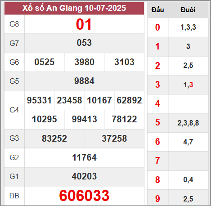Screen dimensions: 211x206
Task: Select the G4 number 23458
Action: 69,100
